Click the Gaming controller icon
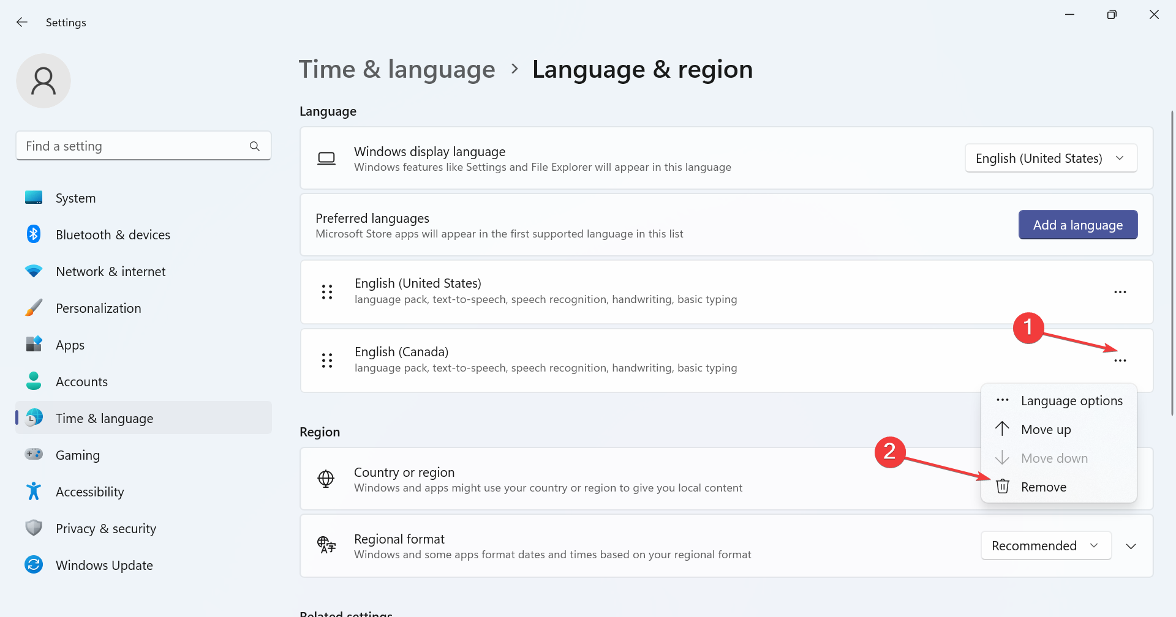This screenshot has height=617, width=1176. point(34,454)
